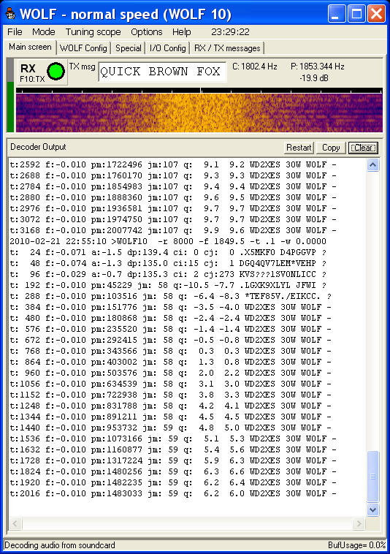The height and width of the screenshot is (554, 390).
Task: Switch to the I/O Config tab
Action: pyautogui.click(x=168, y=48)
